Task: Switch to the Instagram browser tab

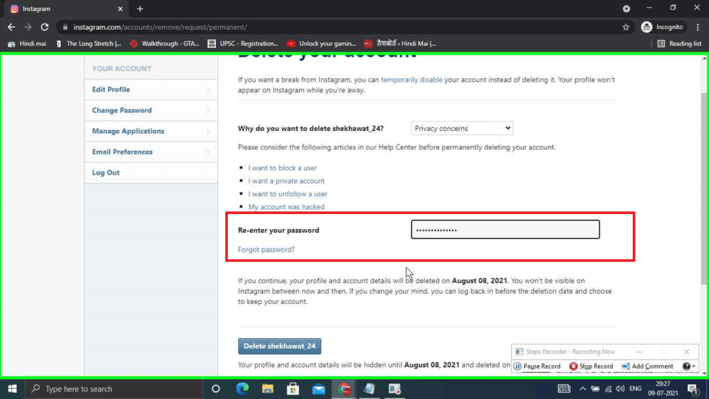Action: (x=66, y=8)
